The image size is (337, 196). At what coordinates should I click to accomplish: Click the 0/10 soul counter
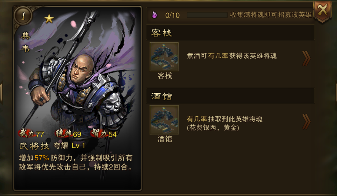tap(172, 15)
